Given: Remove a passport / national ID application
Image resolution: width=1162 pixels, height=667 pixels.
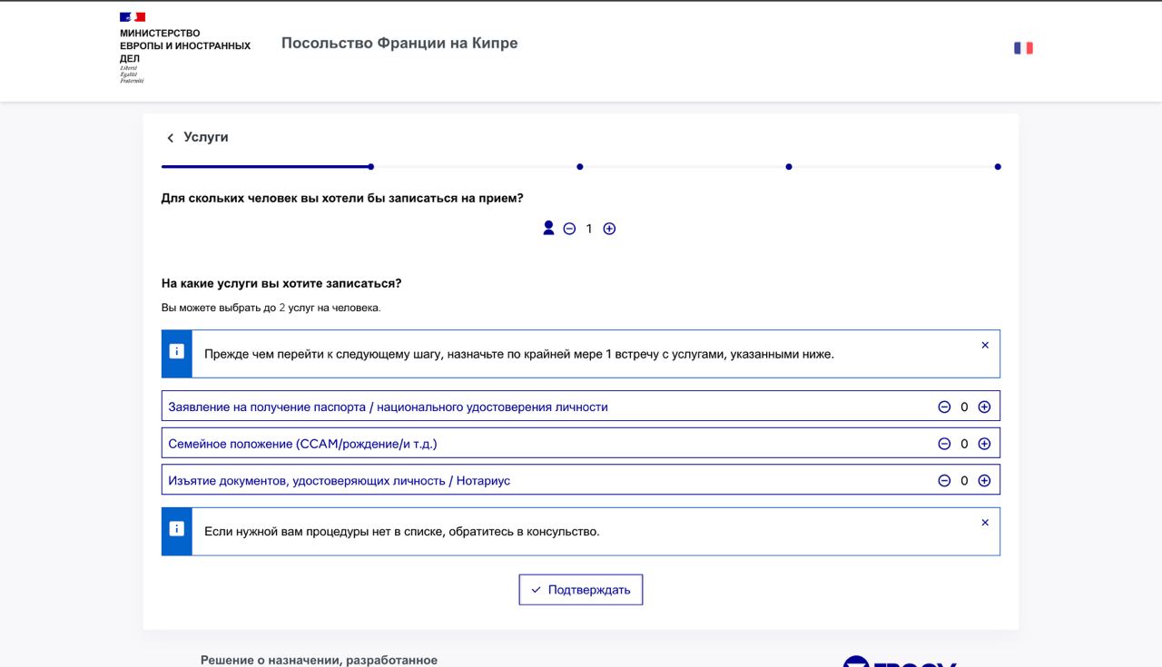Looking at the screenshot, I should pos(944,407).
